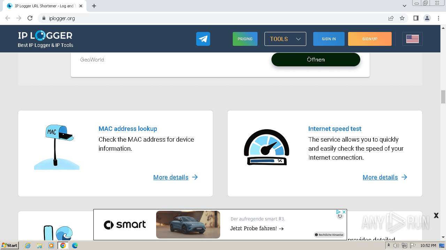
Task: Open the US flag language selector
Action: pos(413,39)
